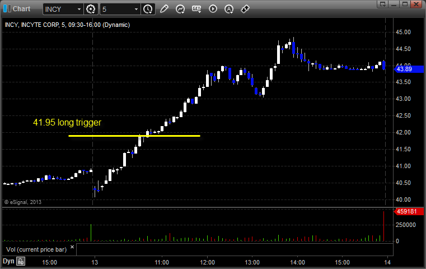This screenshot has width=426, height=269.
Task: Click the 250000 volume axis label
Action: click(x=406, y=225)
